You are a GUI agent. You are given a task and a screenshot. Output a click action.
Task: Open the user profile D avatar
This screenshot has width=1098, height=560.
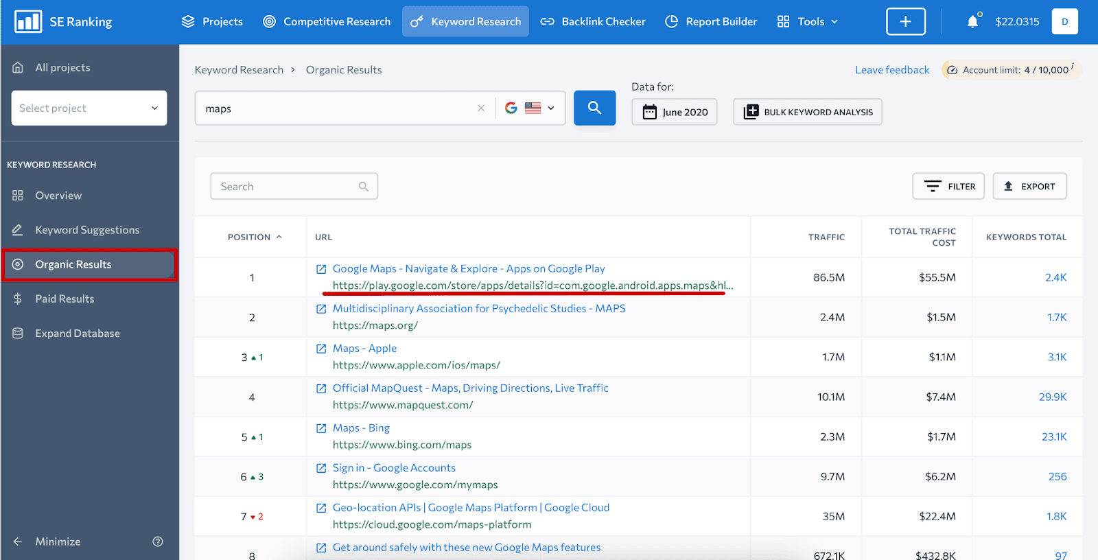[x=1065, y=22]
